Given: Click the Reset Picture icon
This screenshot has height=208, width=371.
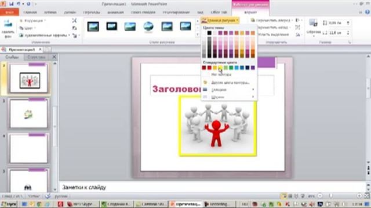Looking at the screenshot, I should [75, 35].
